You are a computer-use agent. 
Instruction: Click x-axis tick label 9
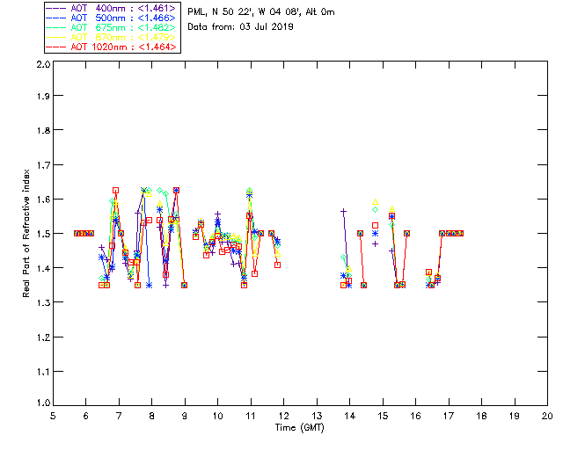[185, 416]
